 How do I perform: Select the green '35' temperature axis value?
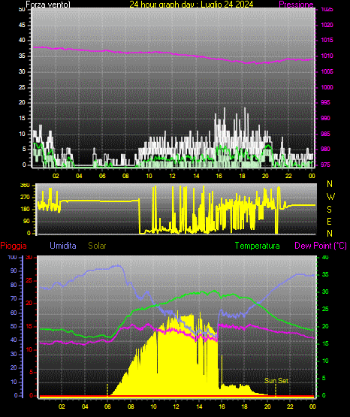(325, 274)
